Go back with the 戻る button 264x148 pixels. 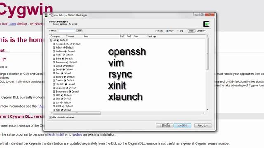coord(165,125)
